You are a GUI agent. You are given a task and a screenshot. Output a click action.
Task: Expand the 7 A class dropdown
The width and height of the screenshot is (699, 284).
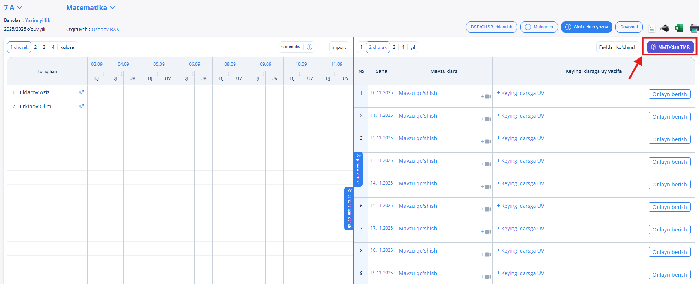13,8
